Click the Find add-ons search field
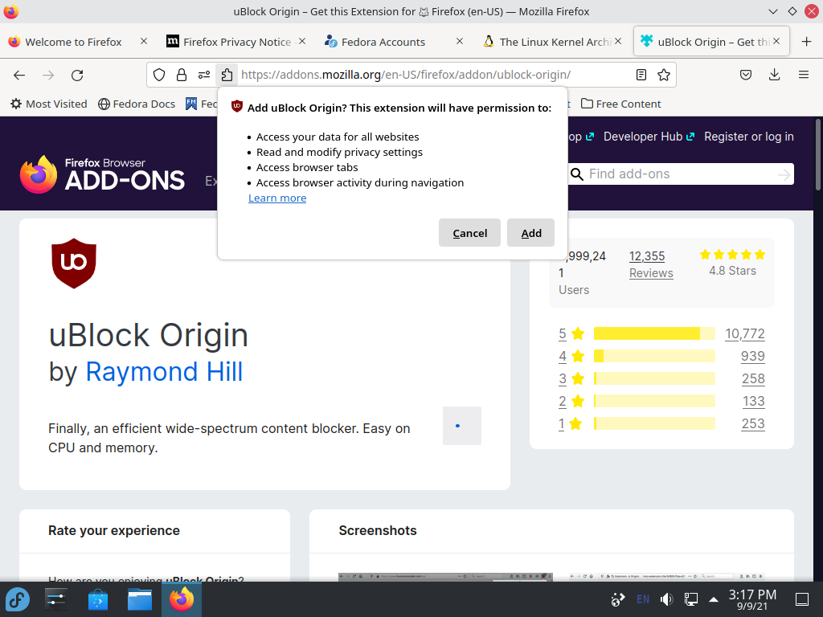The width and height of the screenshot is (823, 617). coord(681,174)
